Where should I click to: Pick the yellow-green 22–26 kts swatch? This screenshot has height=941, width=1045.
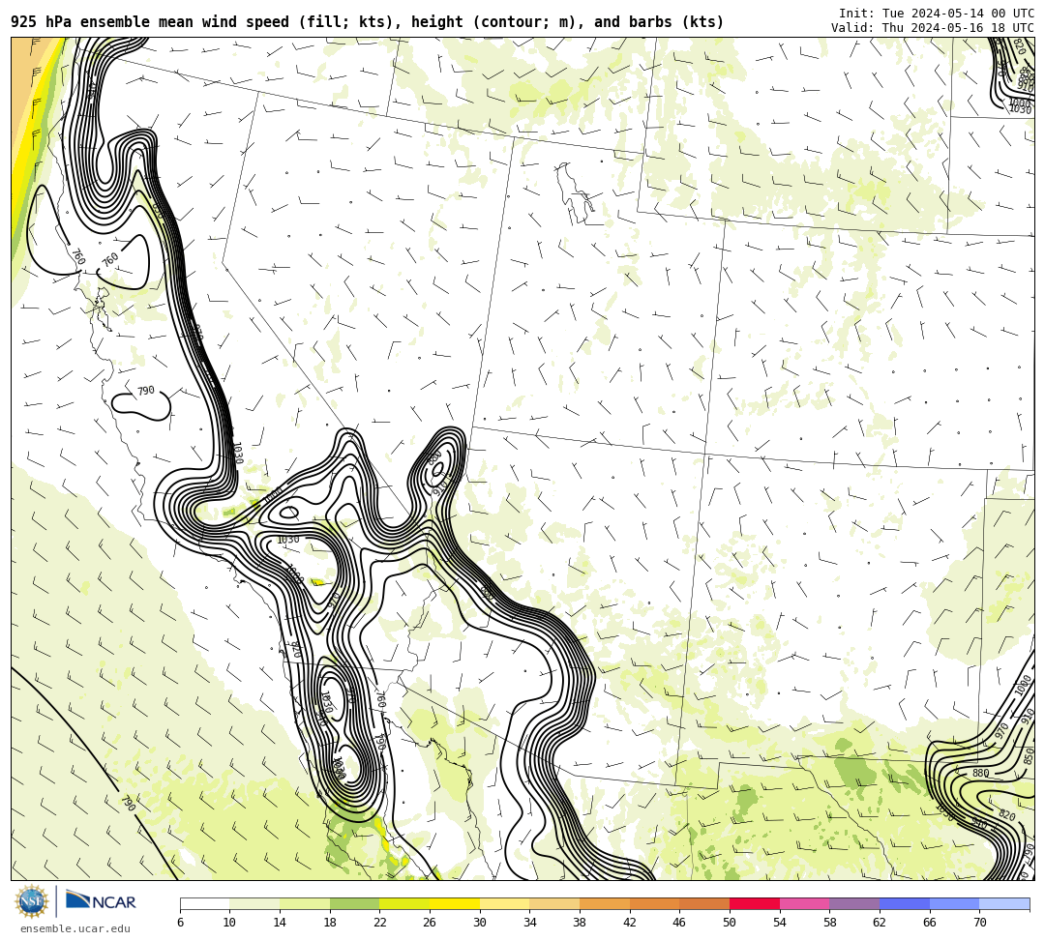pyautogui.click(x=404, y=903)
